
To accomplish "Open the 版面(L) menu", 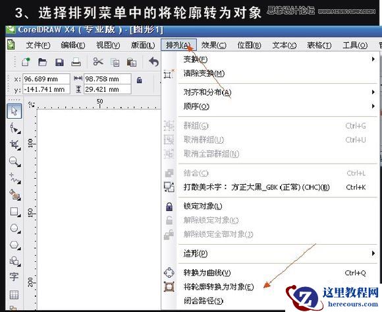I will (x=143, y=45).
